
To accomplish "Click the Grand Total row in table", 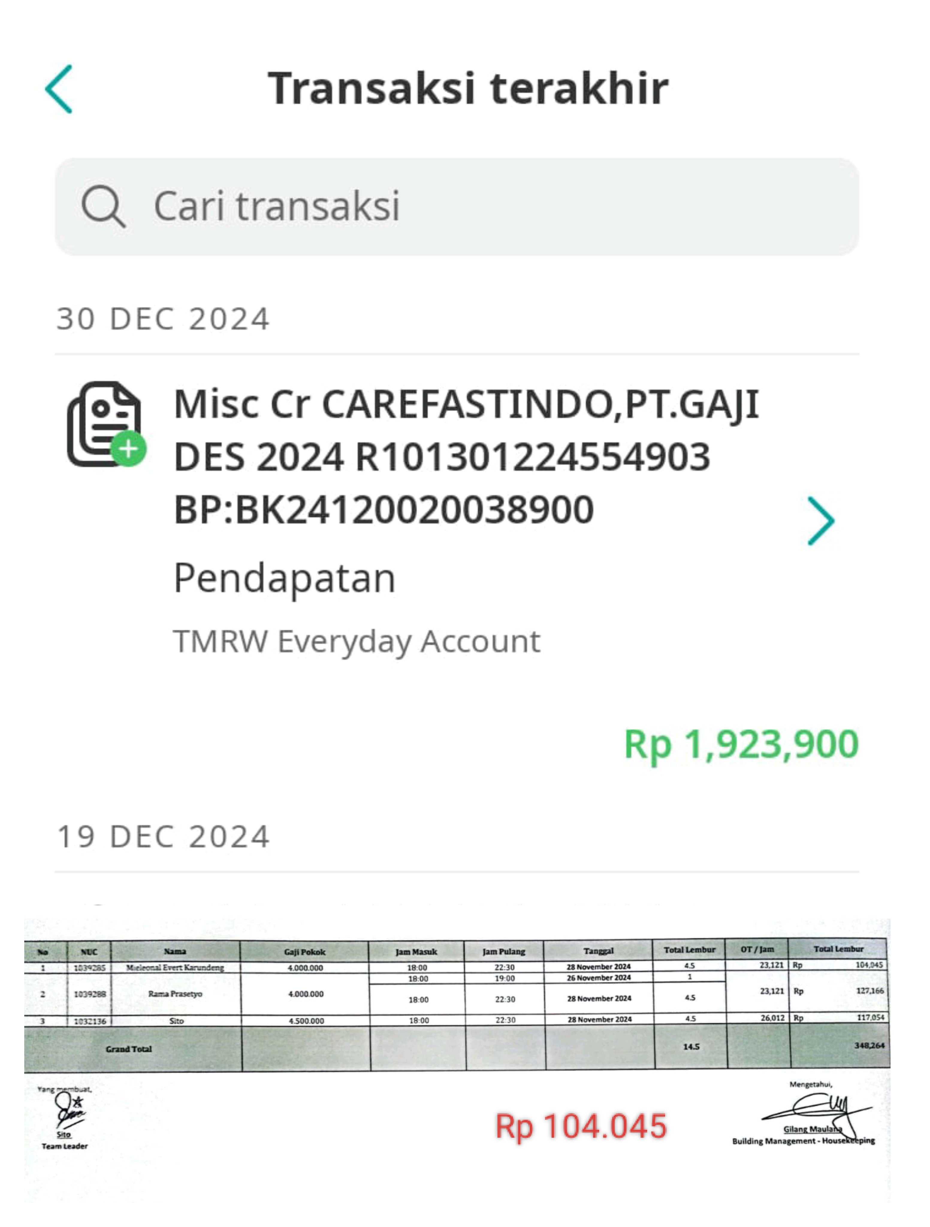I will coord(457,1048).
